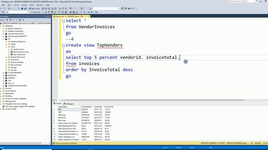Open the Project menu
The height and width of the screenshot is (150, 268).
click(24, 5)
